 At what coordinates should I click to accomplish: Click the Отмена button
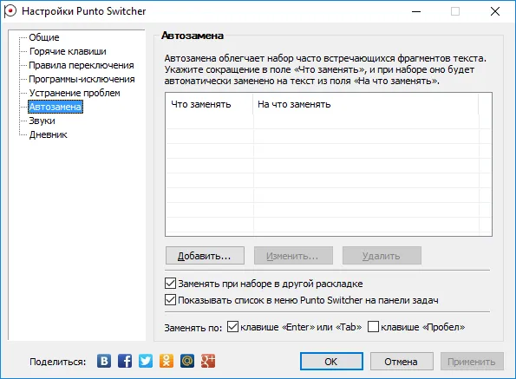click(402, 362)
